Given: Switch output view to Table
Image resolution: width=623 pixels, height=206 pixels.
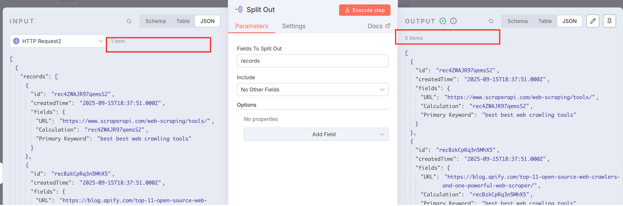Looking at the screenshot, I should [x=545, y=21].
